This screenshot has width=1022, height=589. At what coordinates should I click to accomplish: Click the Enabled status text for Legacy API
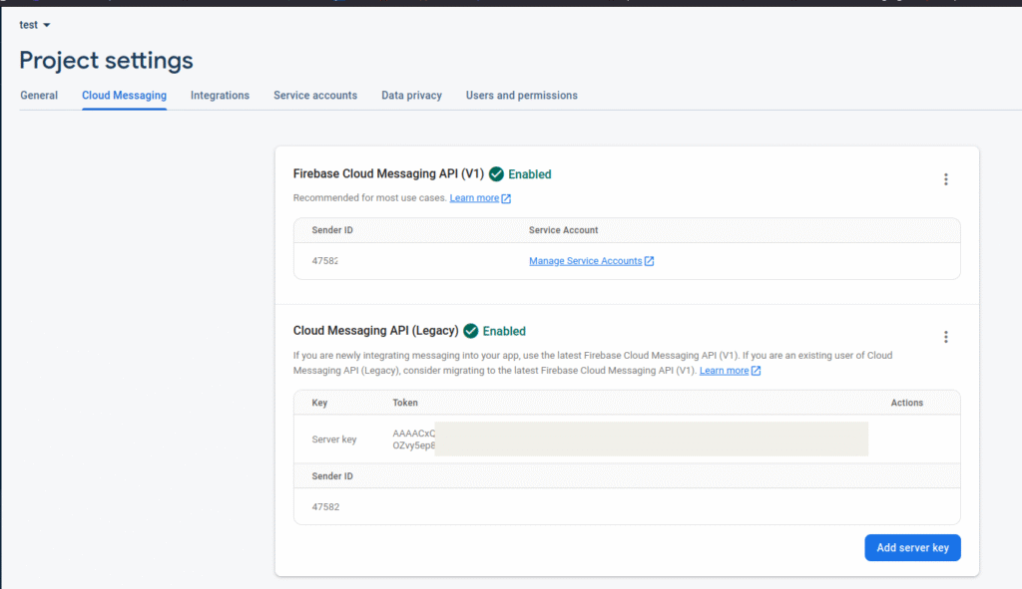coord(504,331)
